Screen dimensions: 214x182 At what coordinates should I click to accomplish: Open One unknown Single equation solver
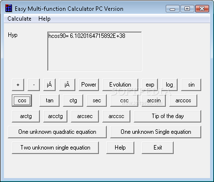click(155, 132)
